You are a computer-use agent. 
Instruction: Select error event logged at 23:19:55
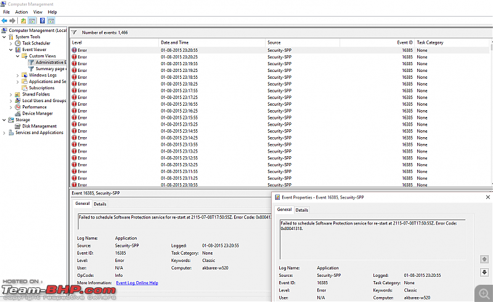click(x=280, y=64)
